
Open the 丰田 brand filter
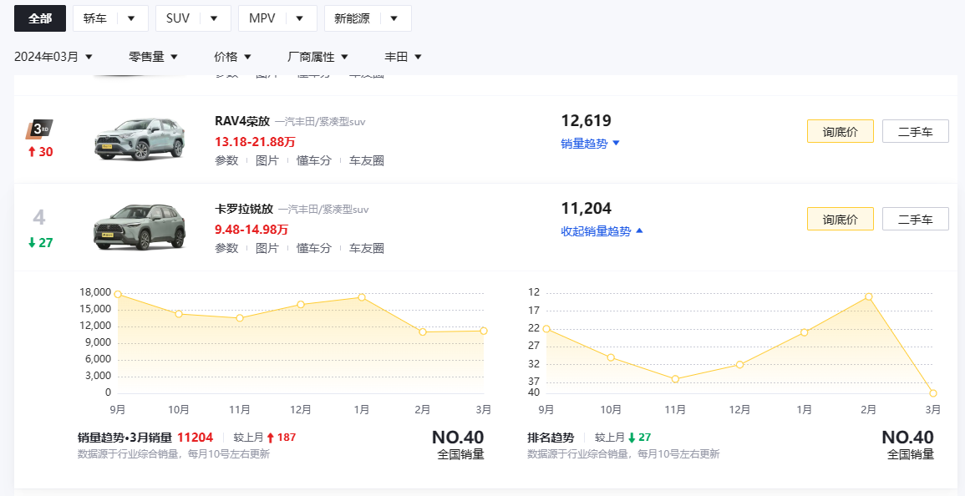[x=403, y=57]
